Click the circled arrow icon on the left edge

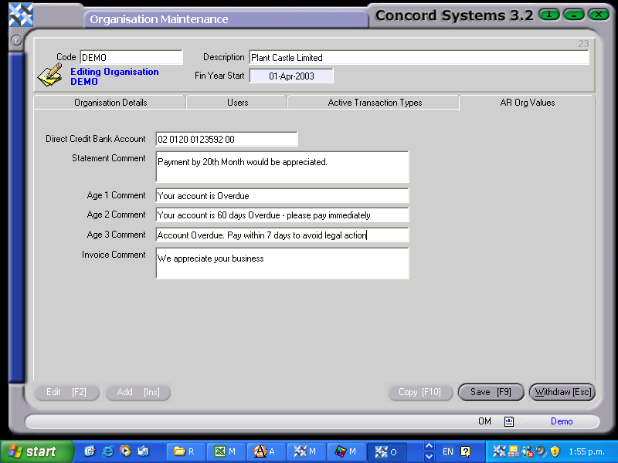pyautogui.click(x=15, y=40)
